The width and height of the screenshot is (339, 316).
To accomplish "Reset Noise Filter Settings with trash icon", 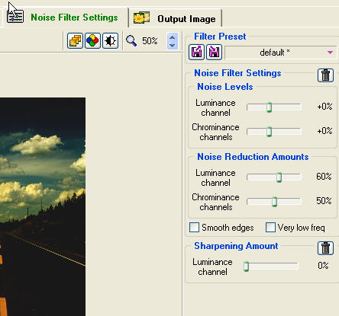I will 325,75.
